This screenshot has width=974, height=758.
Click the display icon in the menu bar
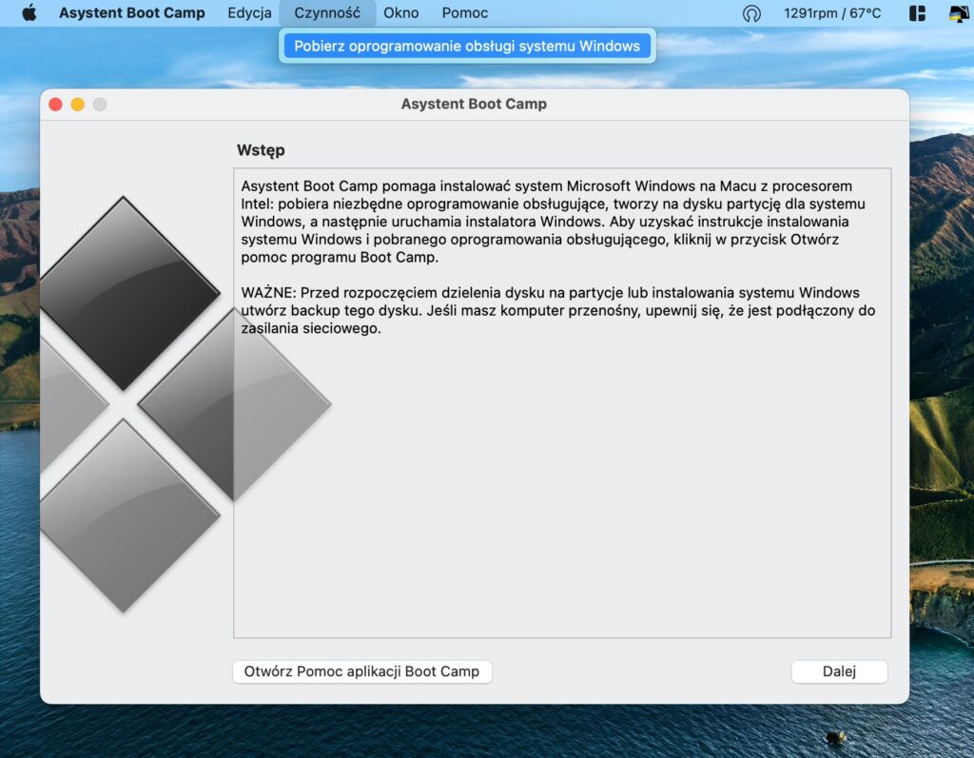960,13
